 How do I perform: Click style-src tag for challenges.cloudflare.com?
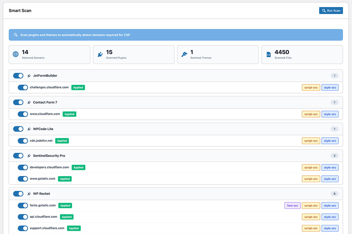click(330, 87)
